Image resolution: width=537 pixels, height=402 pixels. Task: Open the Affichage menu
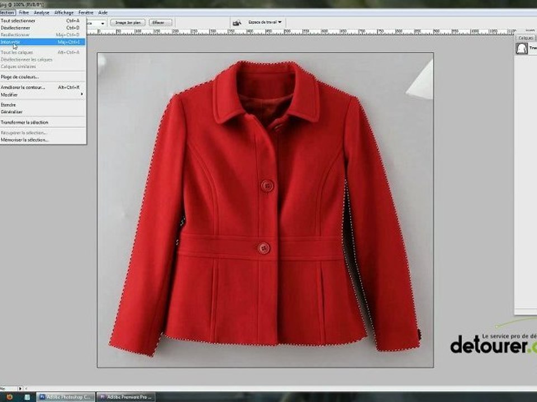click(64, 13)
